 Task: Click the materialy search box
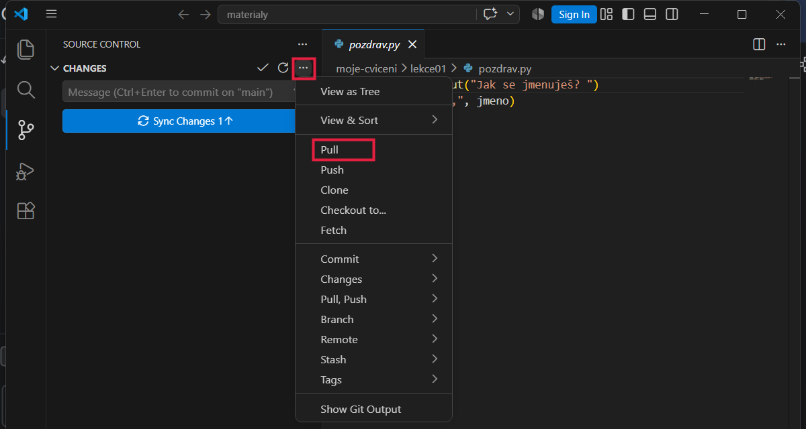coord(347,14)
